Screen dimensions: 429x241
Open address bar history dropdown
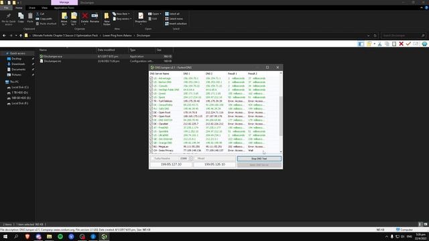[368, 35]
